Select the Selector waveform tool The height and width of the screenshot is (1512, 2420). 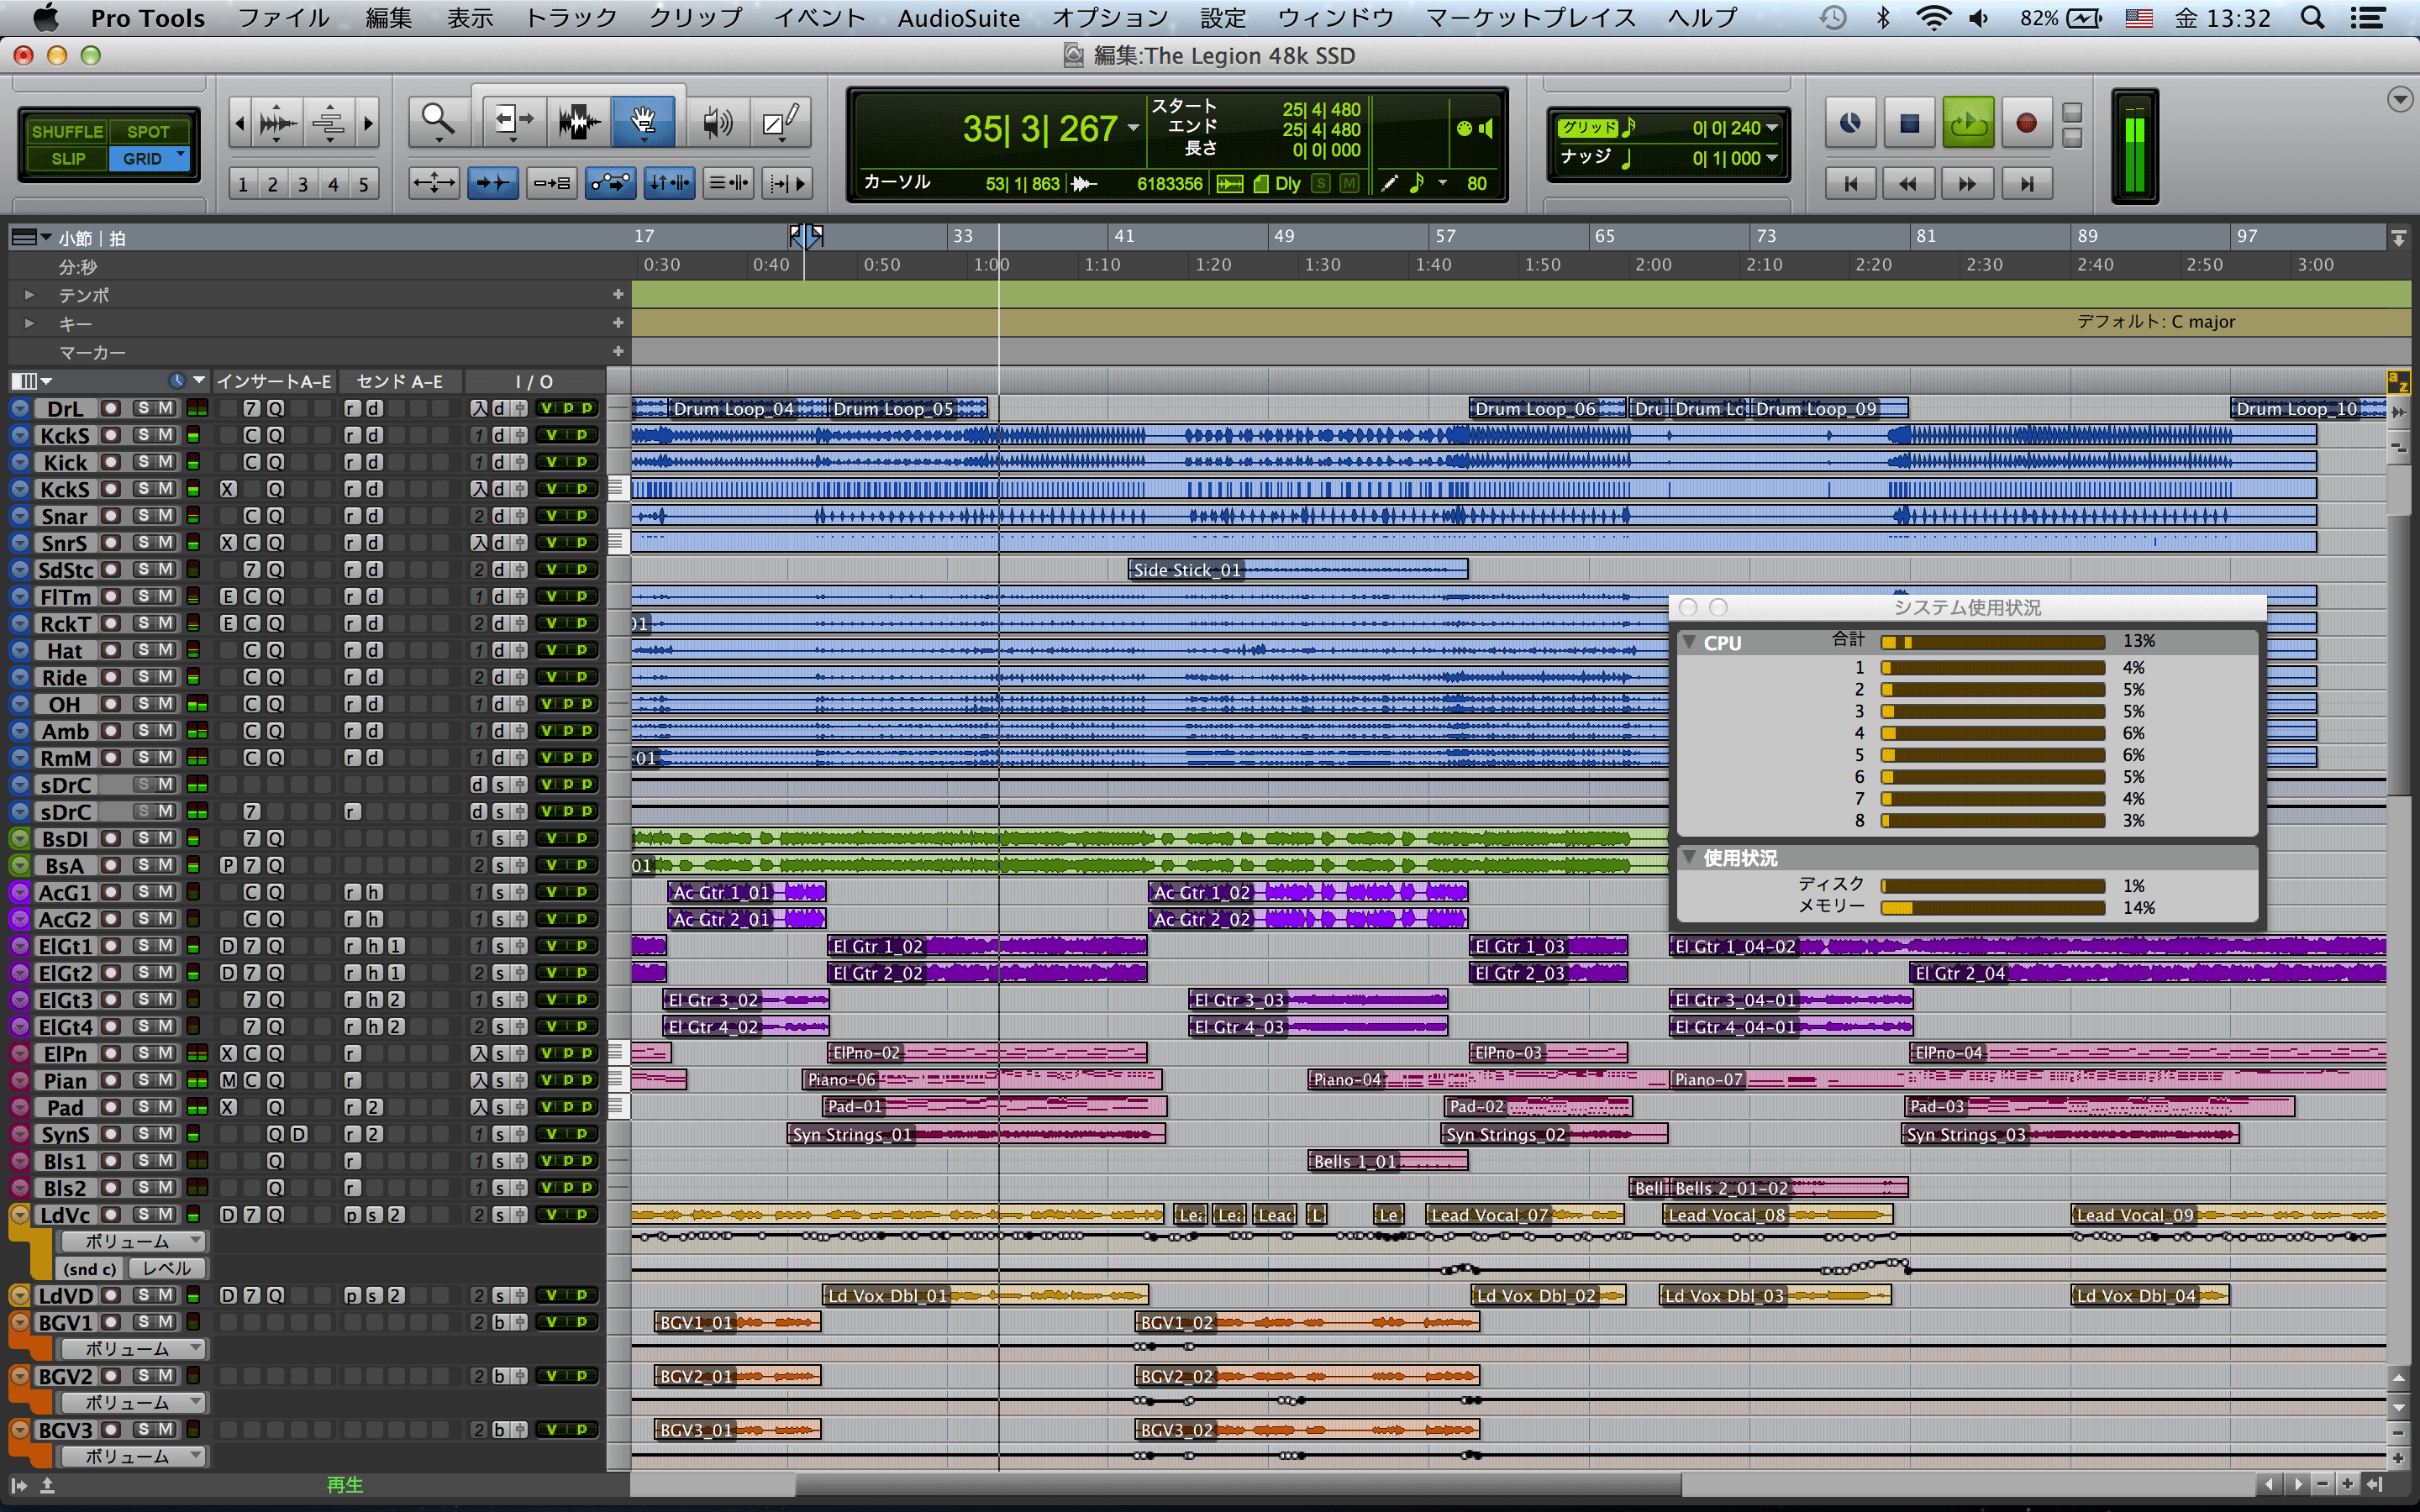[x=578, y=122]
